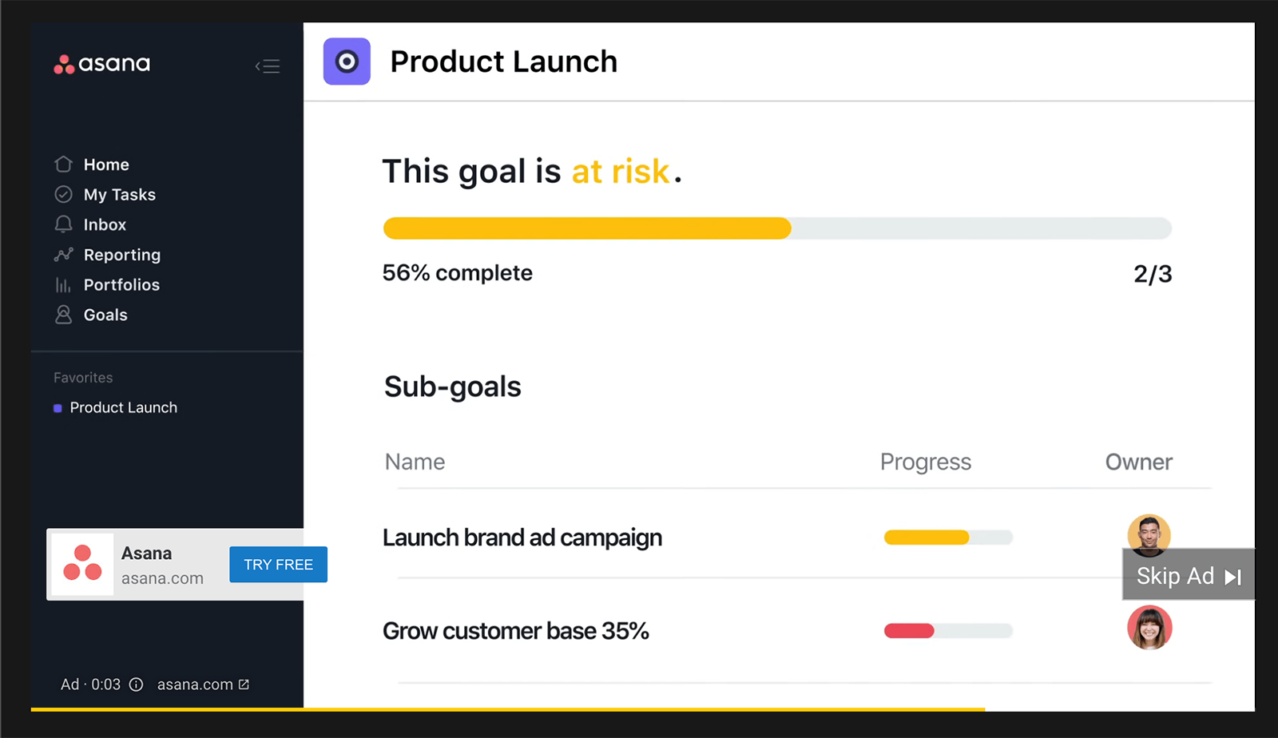
Task: Click the 56% complete goal progress bar
Action: (x=777, y=228)
